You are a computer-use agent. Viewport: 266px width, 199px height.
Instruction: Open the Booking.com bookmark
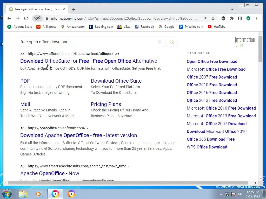point(101,27)
